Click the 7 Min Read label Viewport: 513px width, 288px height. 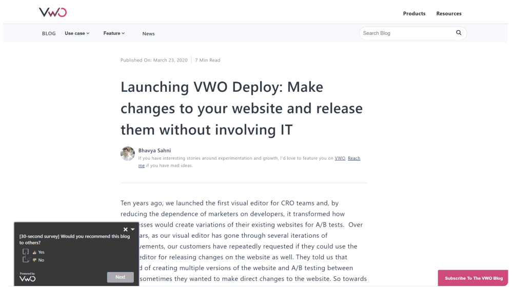[208, 60]
